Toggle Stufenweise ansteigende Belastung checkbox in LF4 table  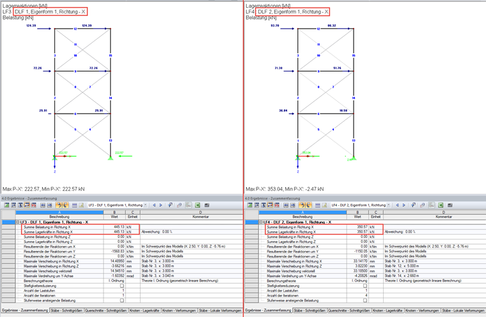(x=365, y=300)
